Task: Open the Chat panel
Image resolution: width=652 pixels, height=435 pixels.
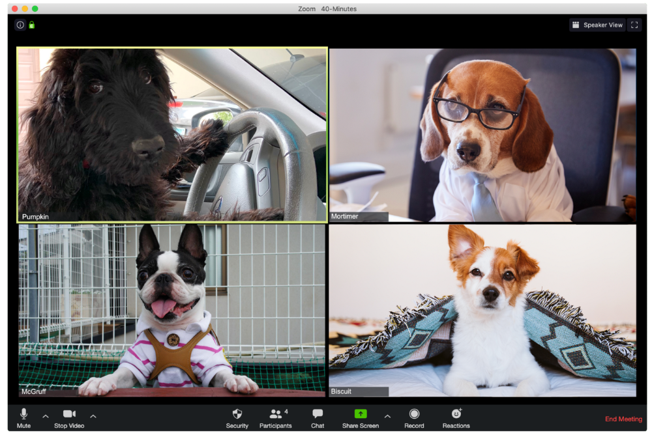Action: coord(318,418)
